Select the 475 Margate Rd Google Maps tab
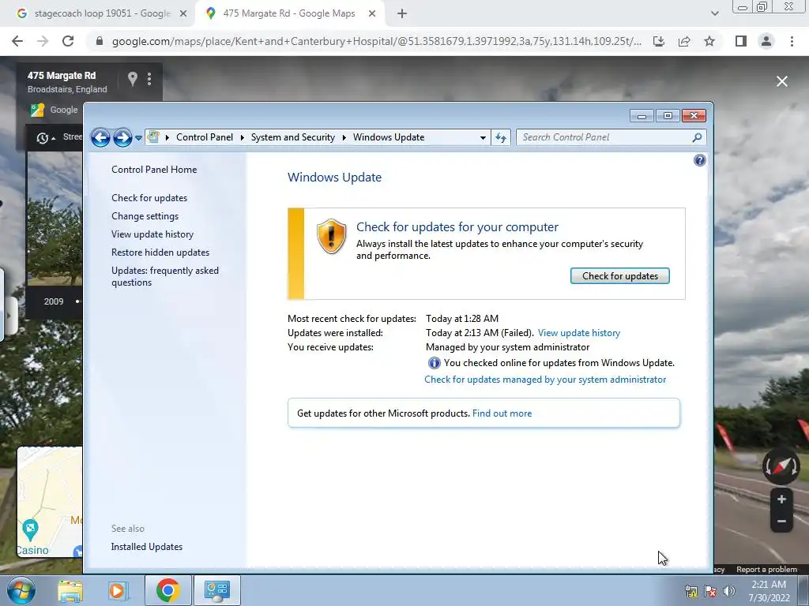 coord(289,14)
